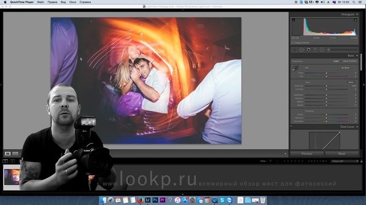Switch to Before/After view mode
The image size is (366, 205).
click(15, 154)
